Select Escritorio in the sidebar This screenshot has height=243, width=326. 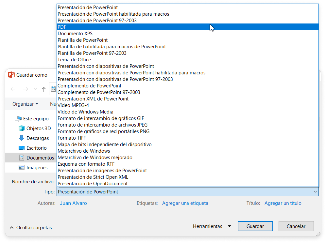[36, 148]
